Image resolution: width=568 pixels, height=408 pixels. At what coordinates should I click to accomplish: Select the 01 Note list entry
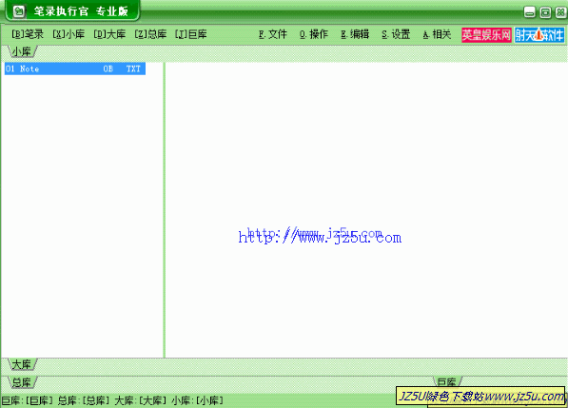point(75,68)
